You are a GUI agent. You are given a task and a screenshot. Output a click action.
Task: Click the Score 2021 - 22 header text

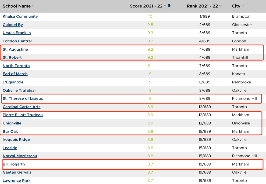click(146, 6)
